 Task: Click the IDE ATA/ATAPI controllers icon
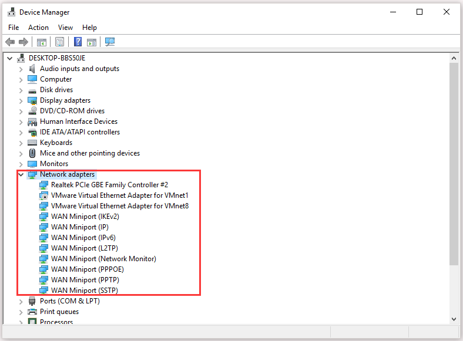click(32, 132)
